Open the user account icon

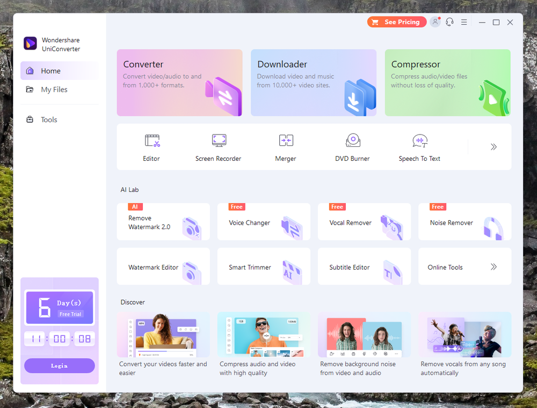[x=435, y=22]
